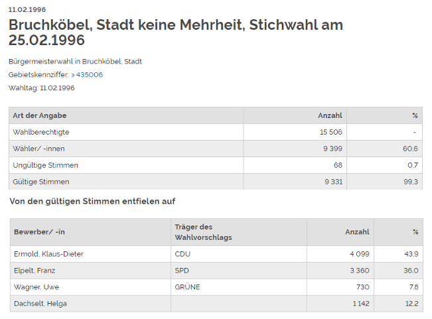Click the GRÜNE party cell
432x319 pixels.
[187, 287]
